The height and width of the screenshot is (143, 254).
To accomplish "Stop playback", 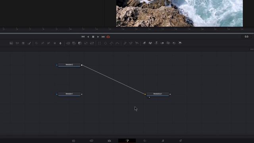I will click(93, 37).
